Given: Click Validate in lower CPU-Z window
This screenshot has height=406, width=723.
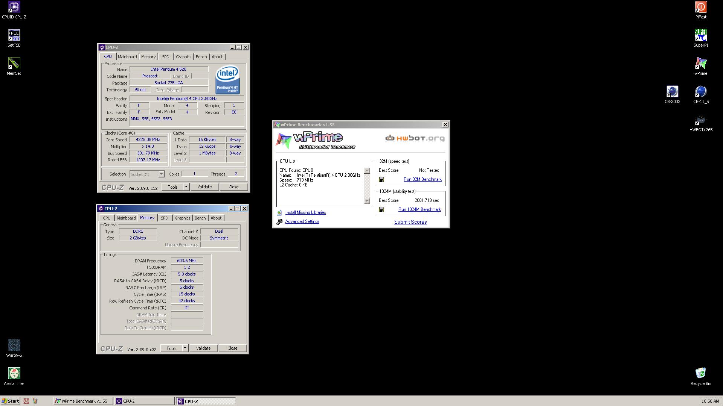Looking at the screenshot, I should (x=203, y=348).
